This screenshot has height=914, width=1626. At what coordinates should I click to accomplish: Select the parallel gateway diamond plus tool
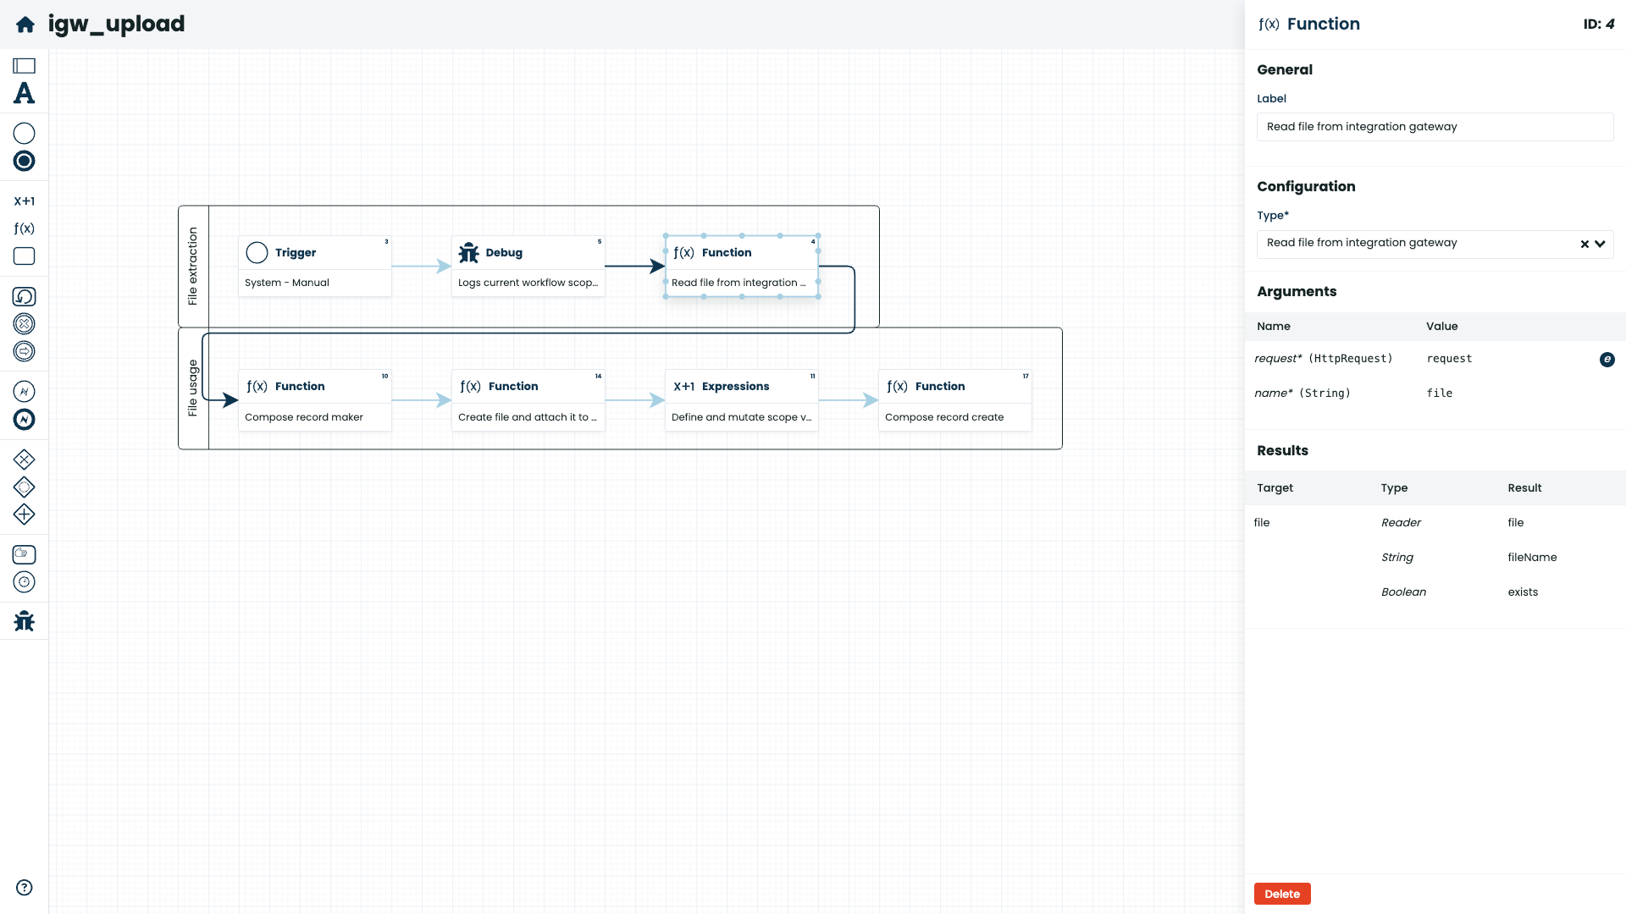click(24, 515)
